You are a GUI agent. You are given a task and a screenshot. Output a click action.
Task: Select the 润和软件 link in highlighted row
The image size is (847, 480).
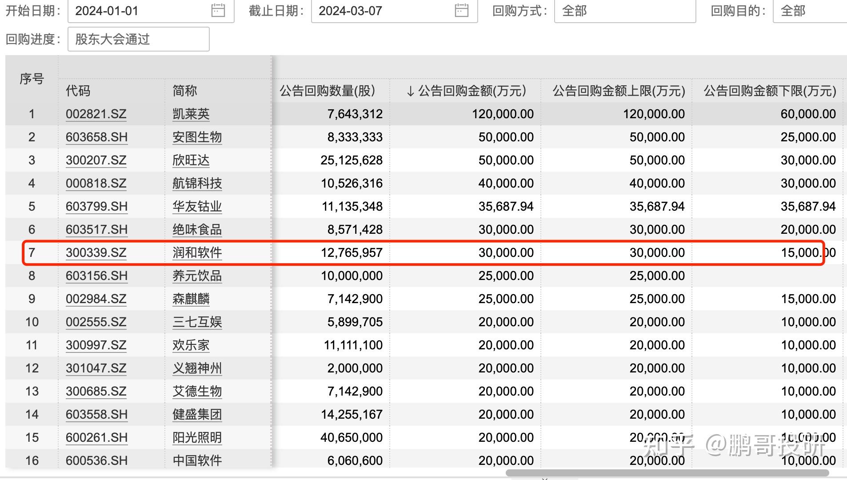196,252
